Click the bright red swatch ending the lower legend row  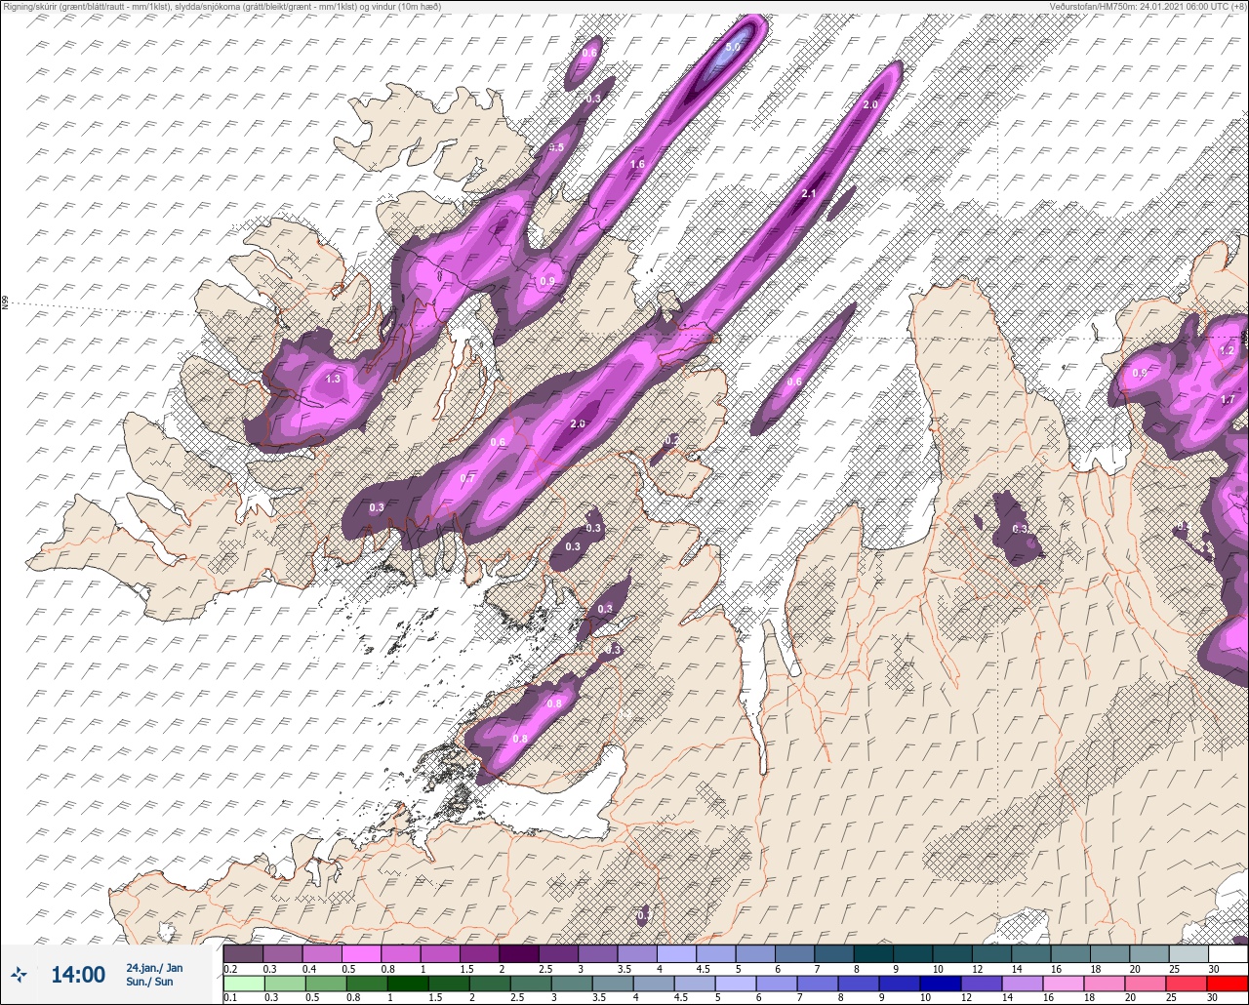coord(1228,983)
